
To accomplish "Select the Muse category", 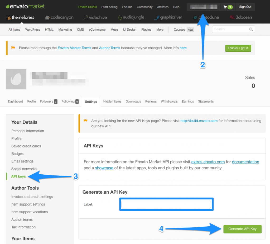I will click(114, 30).
